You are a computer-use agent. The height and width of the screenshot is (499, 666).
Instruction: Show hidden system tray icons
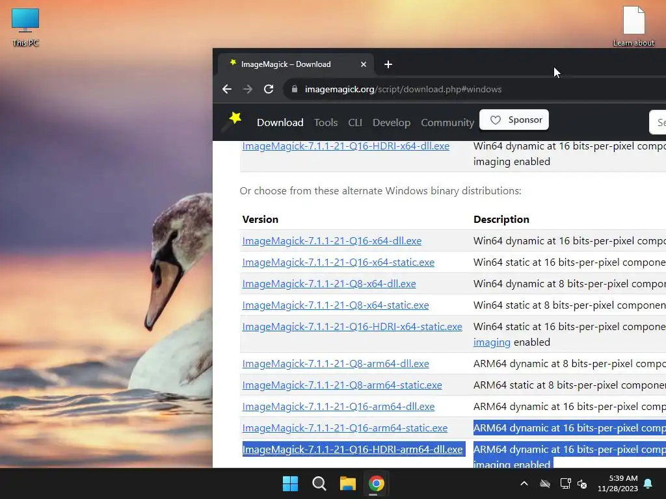(x=524, y=483)
